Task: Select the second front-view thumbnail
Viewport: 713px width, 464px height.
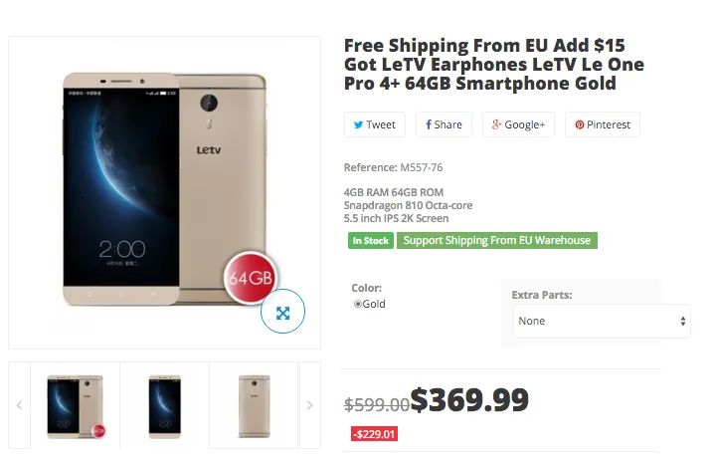Action: tap(165, 405)
